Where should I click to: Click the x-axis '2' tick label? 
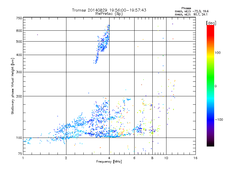[x=66, y=158]
